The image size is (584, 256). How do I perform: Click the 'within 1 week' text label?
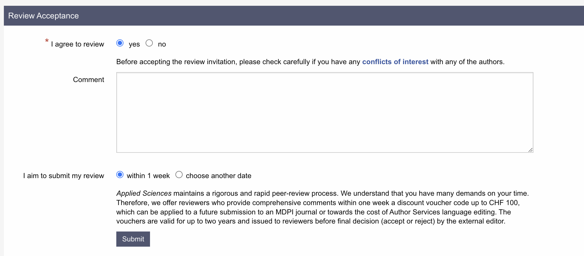148,176
